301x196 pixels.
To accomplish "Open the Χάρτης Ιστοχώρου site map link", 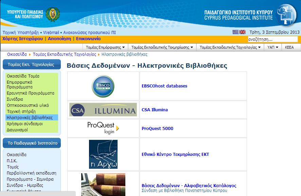I will point(22,39).
